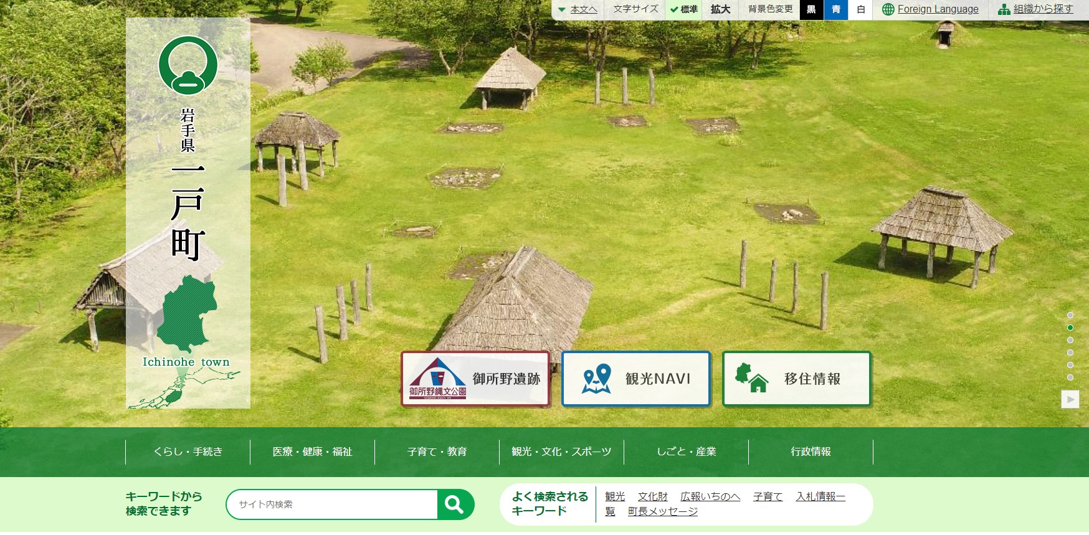Click the magnifier search button
This screenshot has width=1089, height=535.
[455, 504]
